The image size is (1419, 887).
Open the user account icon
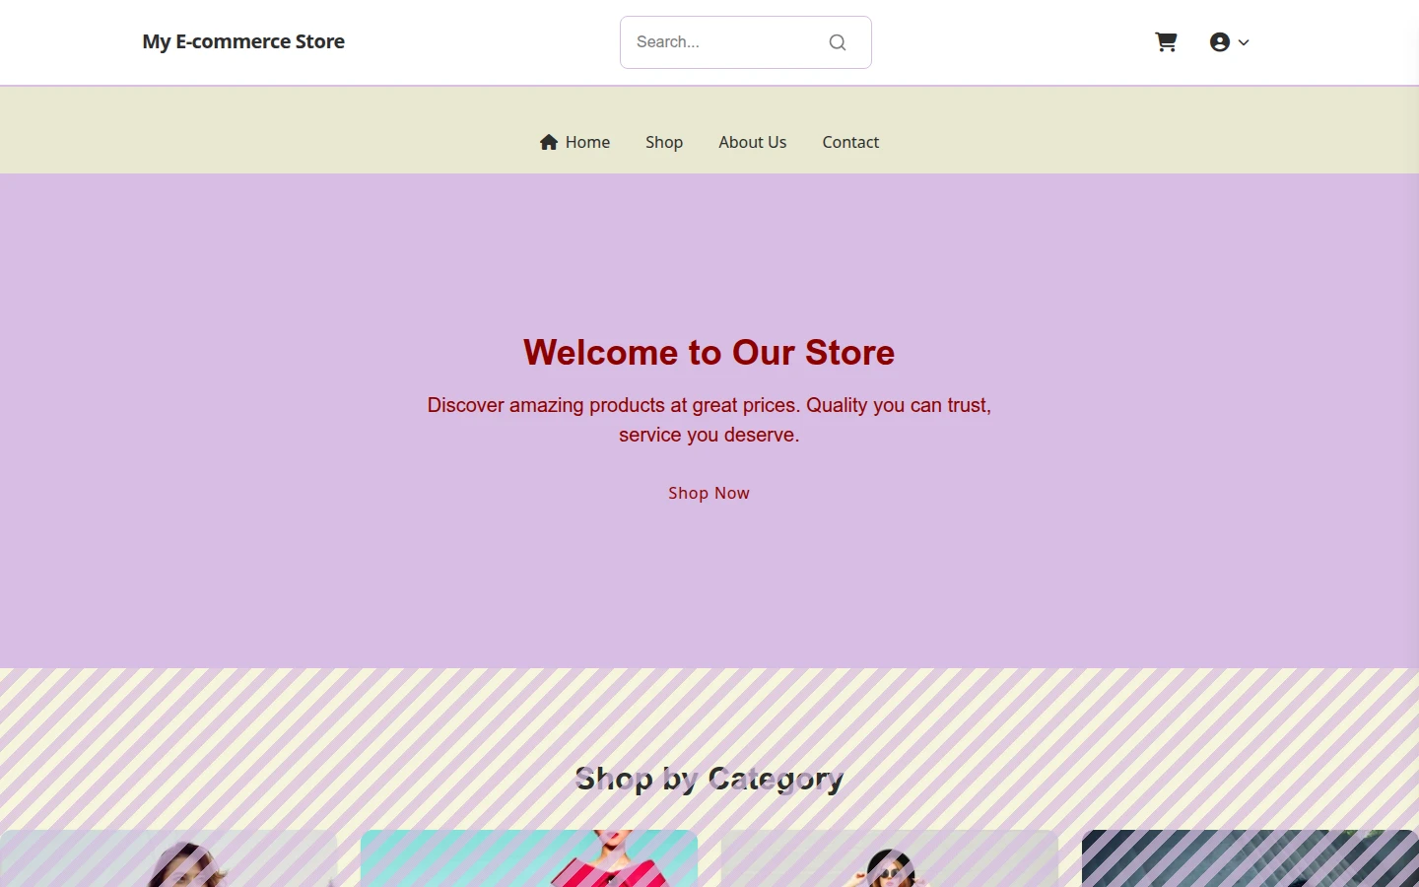point(1220,42)
